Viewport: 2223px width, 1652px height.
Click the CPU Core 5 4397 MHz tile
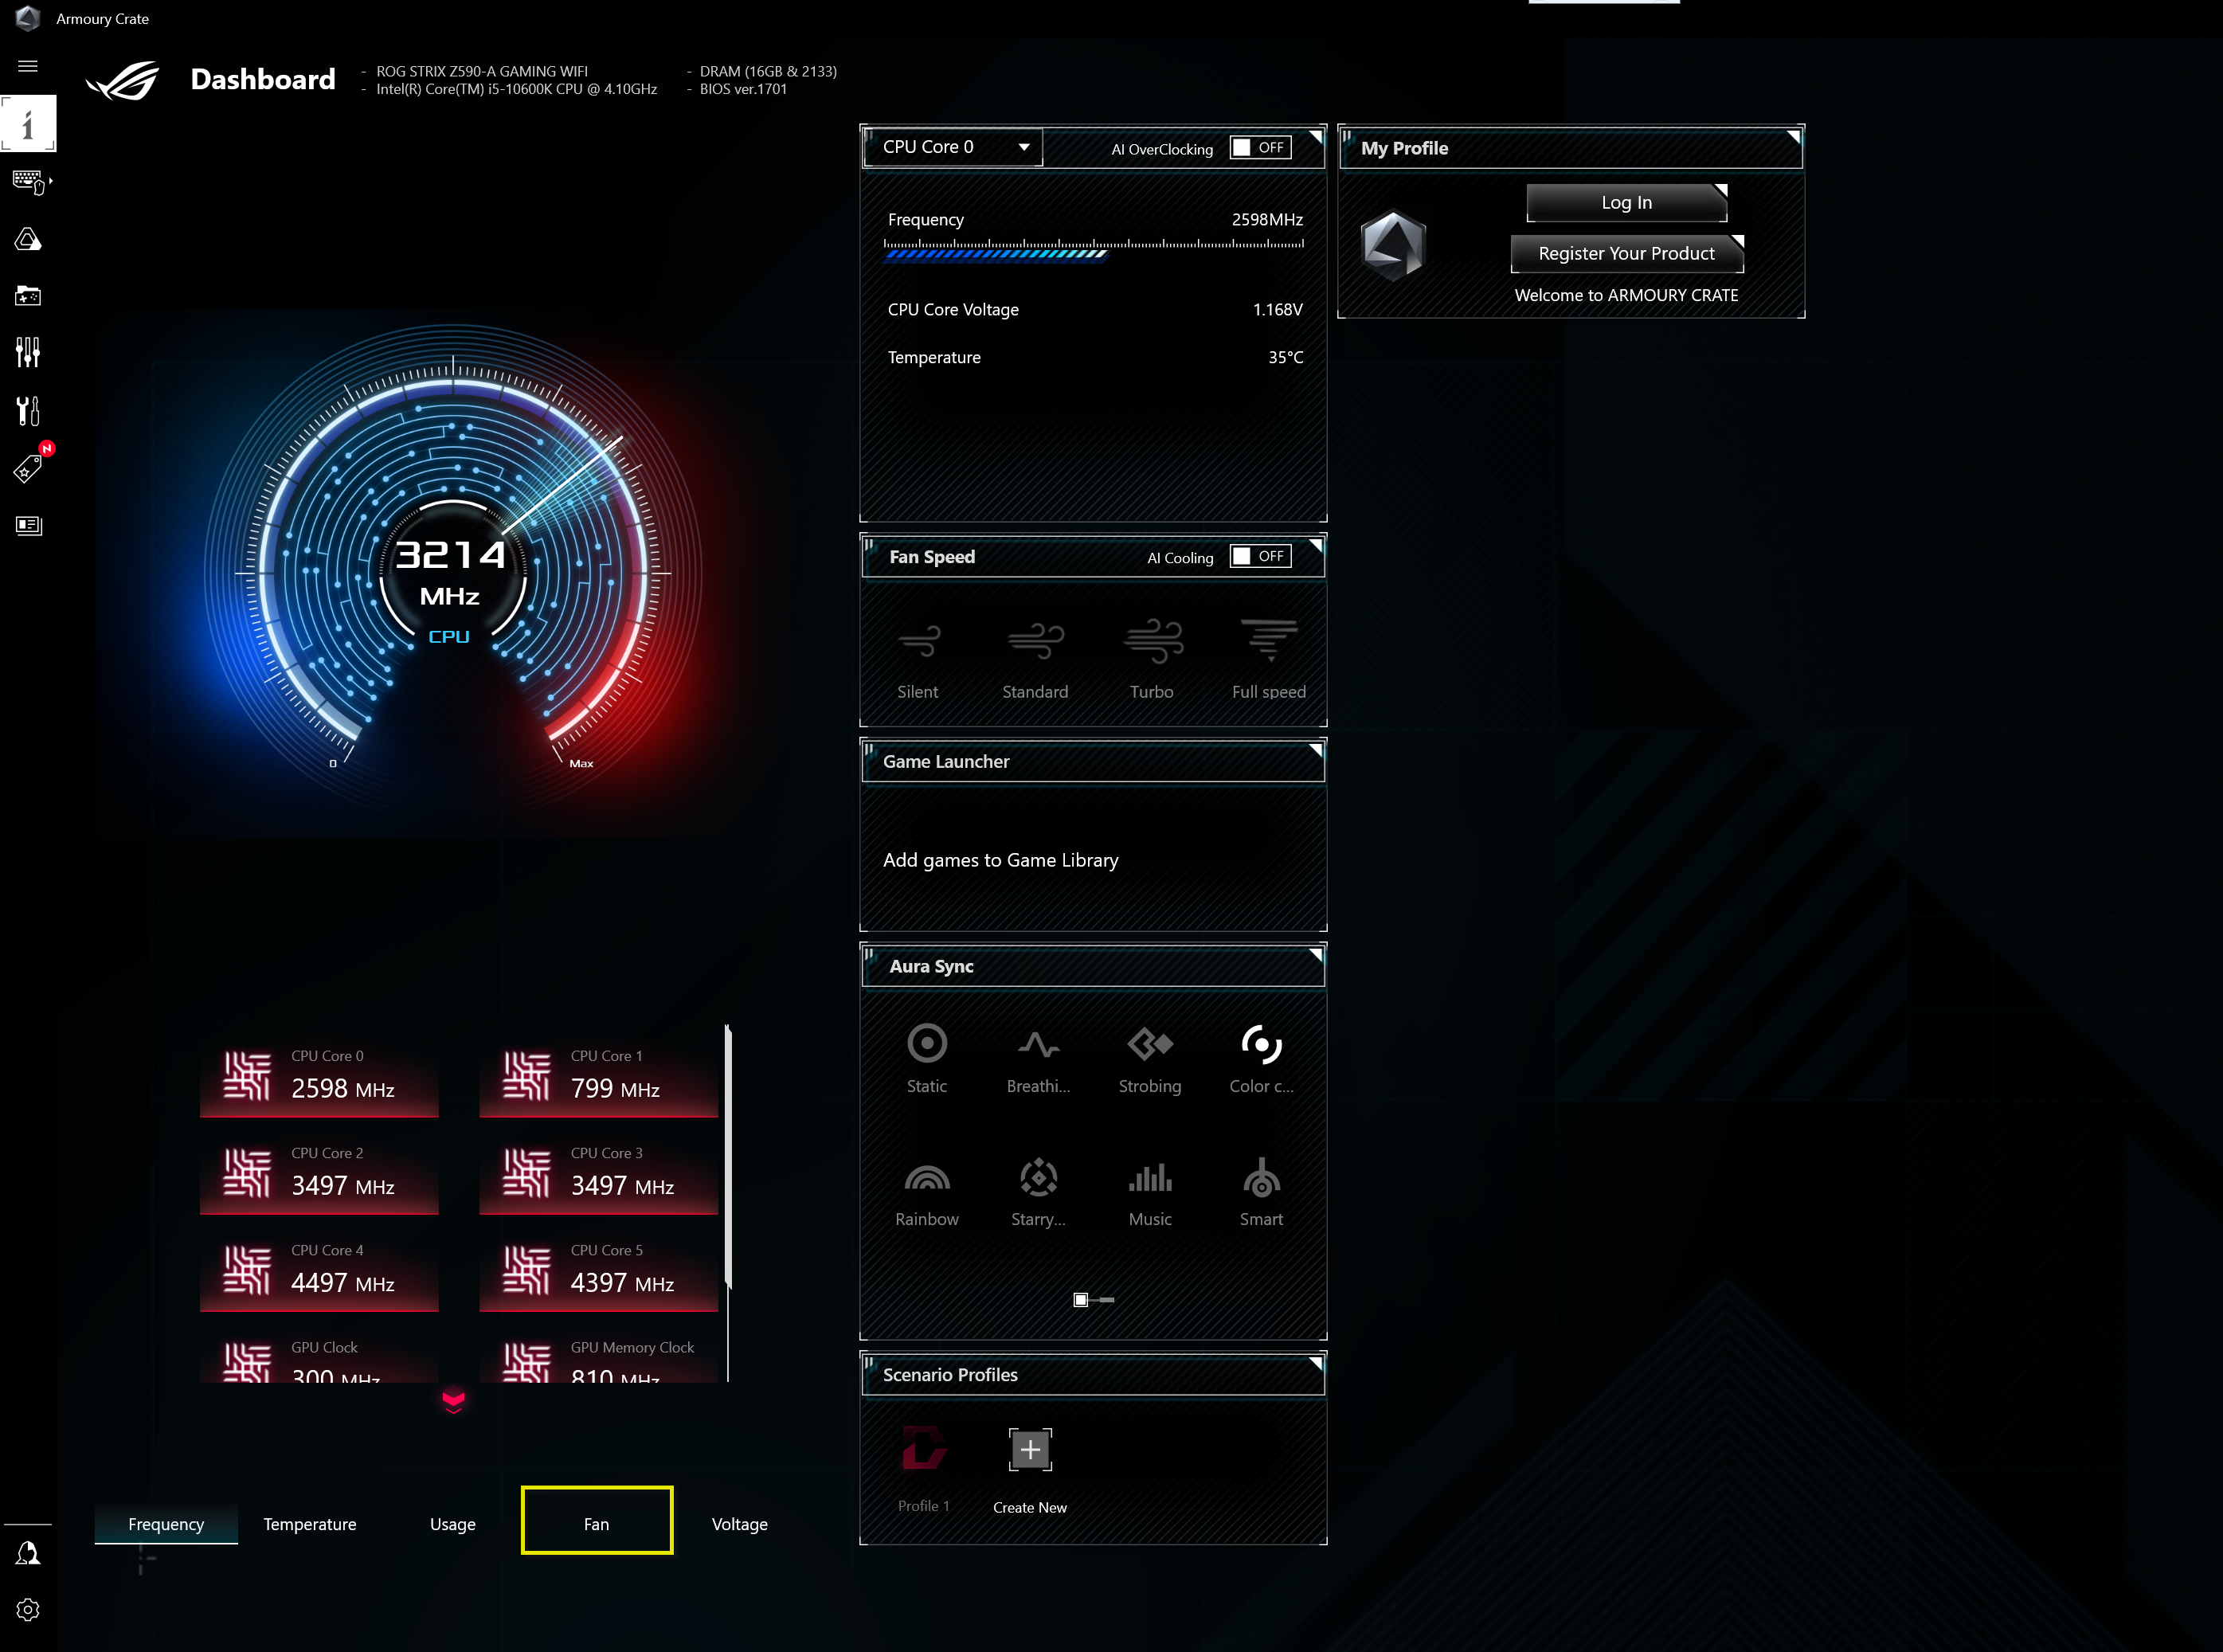click(x=599, y=1271)
